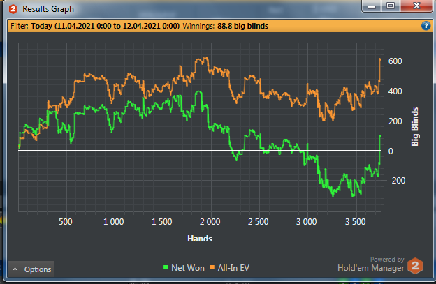Viewport: 436px width, 284px height.
Task: Click the 88,8 big blinds winnings value
Action: click(x=242, y=26)
